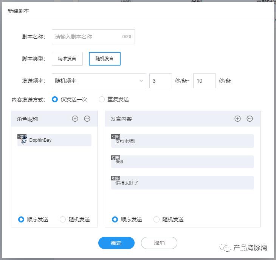Click 引用 tag on 支持老师! message
The image size is (276, 260).
(115, 136)
